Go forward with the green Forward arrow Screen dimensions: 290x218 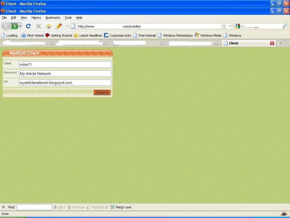coord(14,26)
